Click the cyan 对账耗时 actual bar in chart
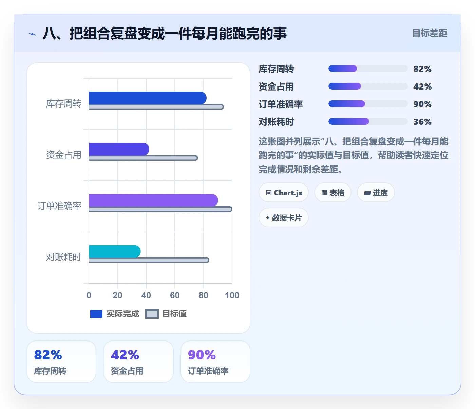475x409 pixels. [x=115, y=252]
